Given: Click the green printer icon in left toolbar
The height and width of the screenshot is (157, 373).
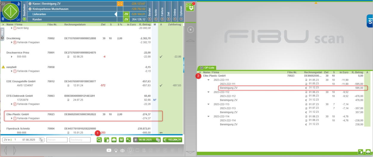Looking at the screenshot, I should click(x=114, y=140).
